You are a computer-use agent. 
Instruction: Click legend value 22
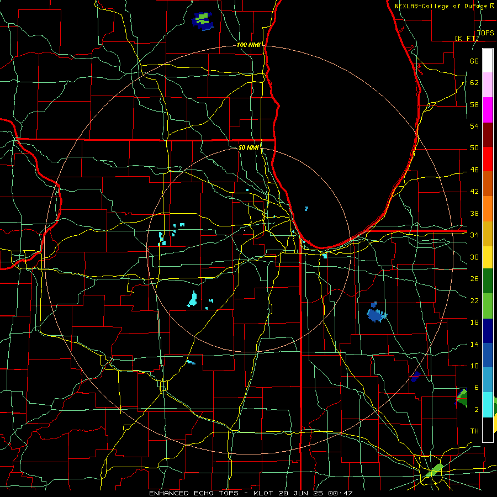474,300
